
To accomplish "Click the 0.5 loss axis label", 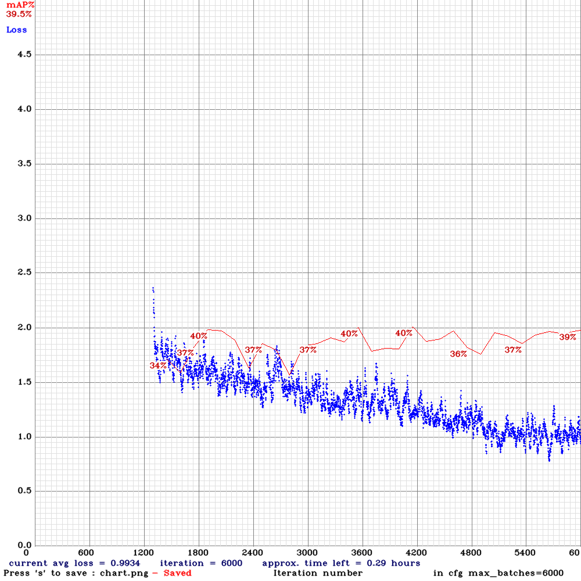I will (x=24, y=490).
